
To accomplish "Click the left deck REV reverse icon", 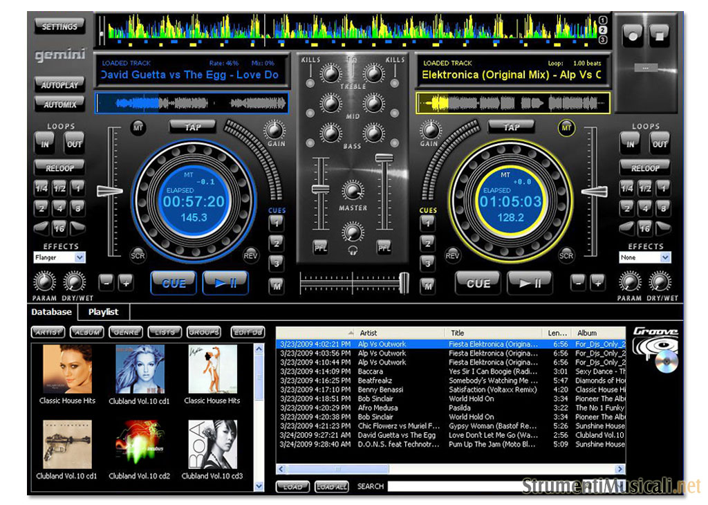I will 250,255.
